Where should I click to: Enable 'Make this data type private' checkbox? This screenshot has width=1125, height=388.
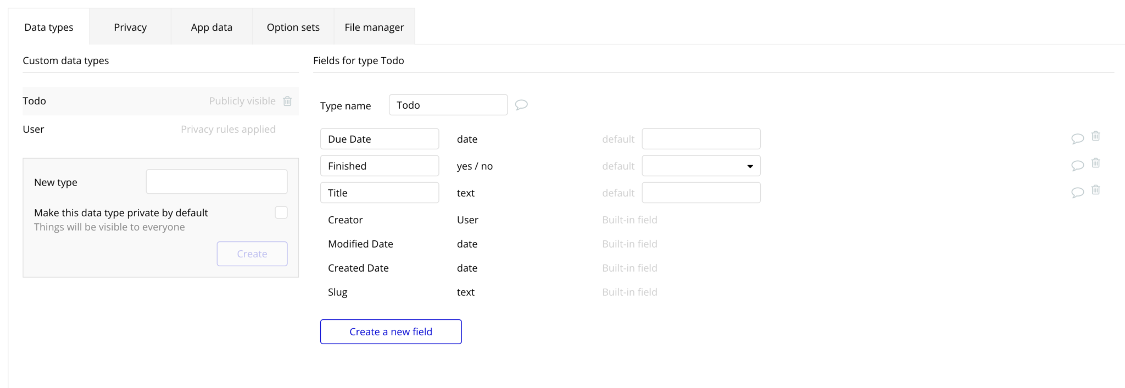click(281, 212)
